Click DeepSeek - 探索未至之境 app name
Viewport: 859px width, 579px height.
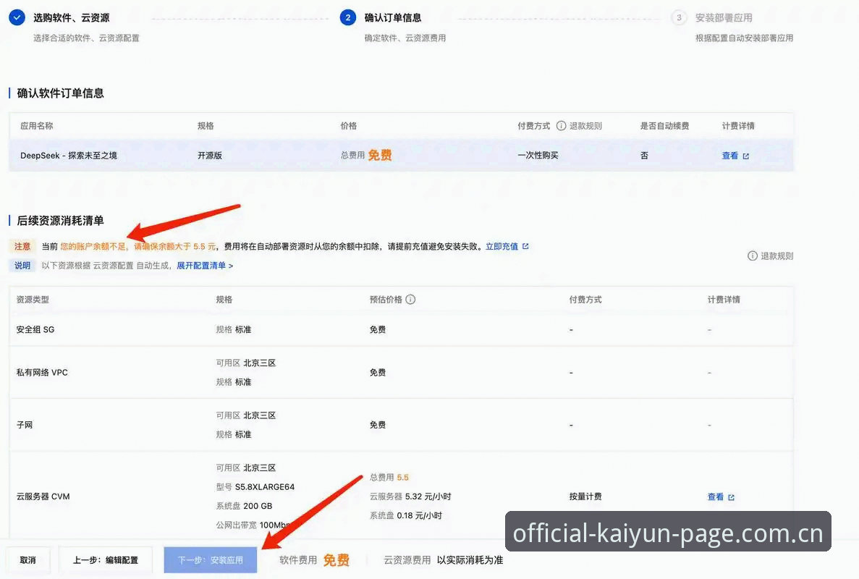(x=69, y=156)
